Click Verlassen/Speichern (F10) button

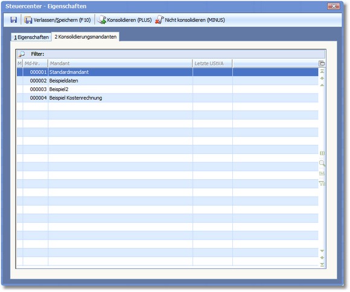click(x=57, y=20)
